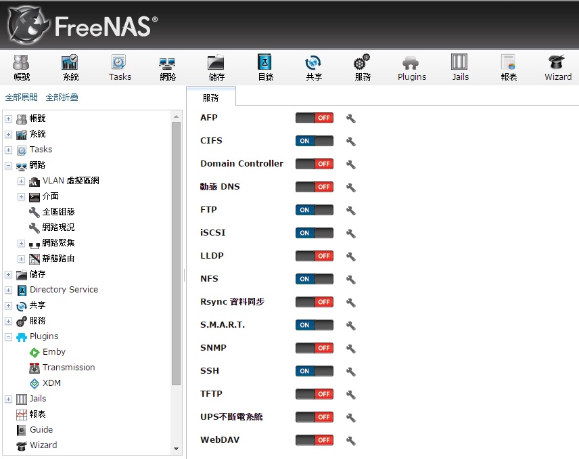
Task: Select the XDM plugin
Action: (x=51, y=383)
